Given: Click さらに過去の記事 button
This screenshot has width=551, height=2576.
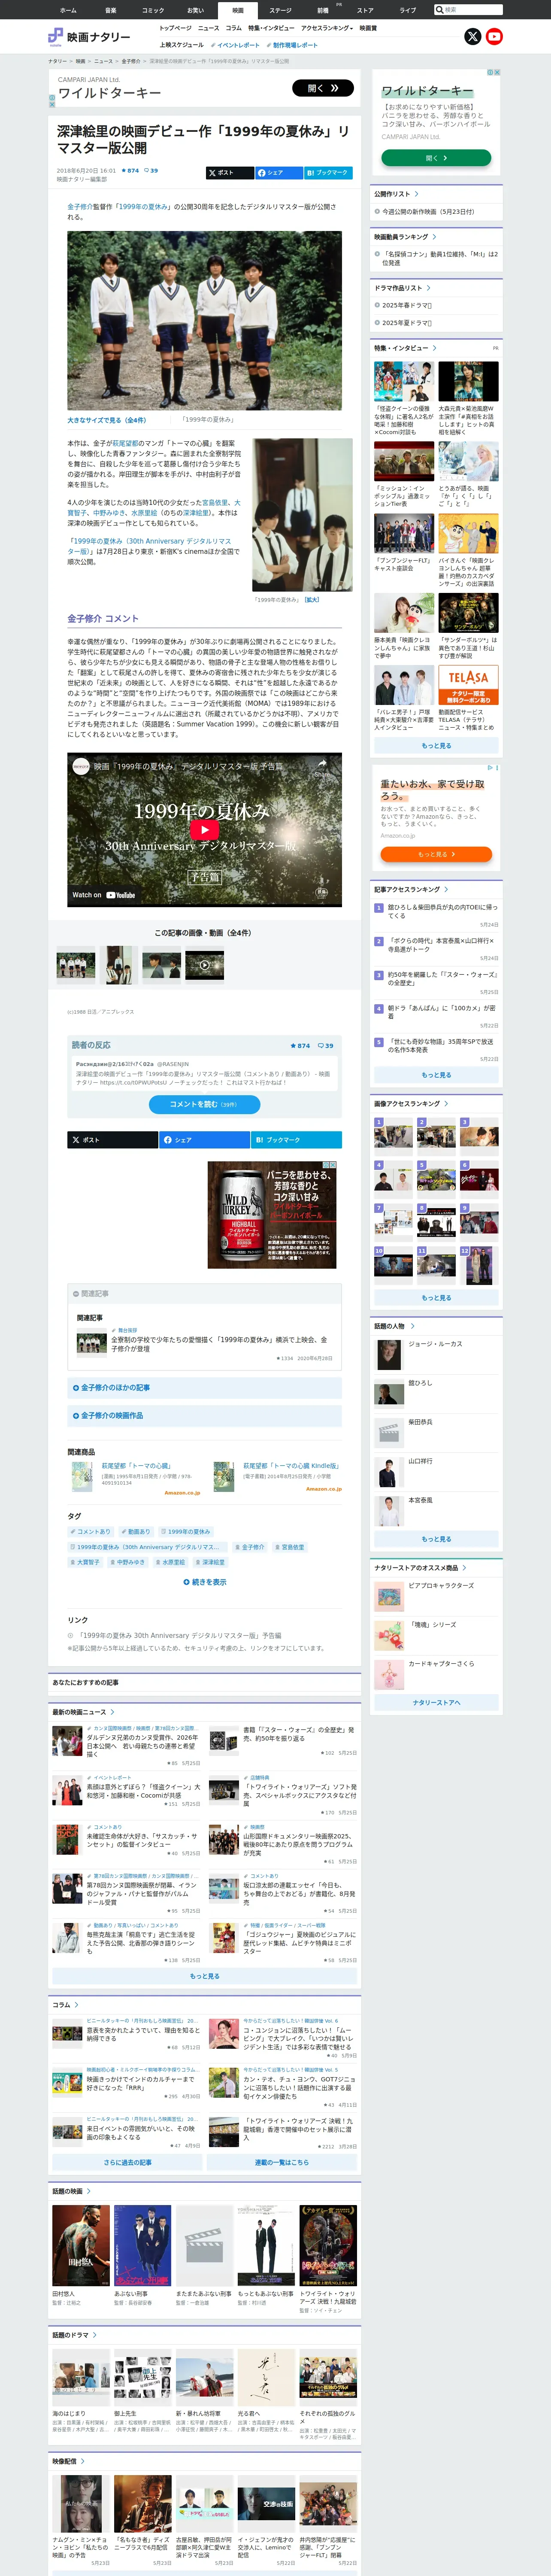Looking at the screenshot, I should click(127, 2162).
